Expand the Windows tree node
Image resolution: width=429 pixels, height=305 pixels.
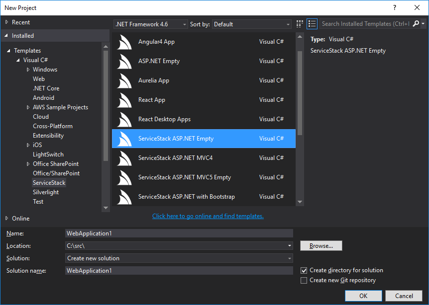pos(28,70)
